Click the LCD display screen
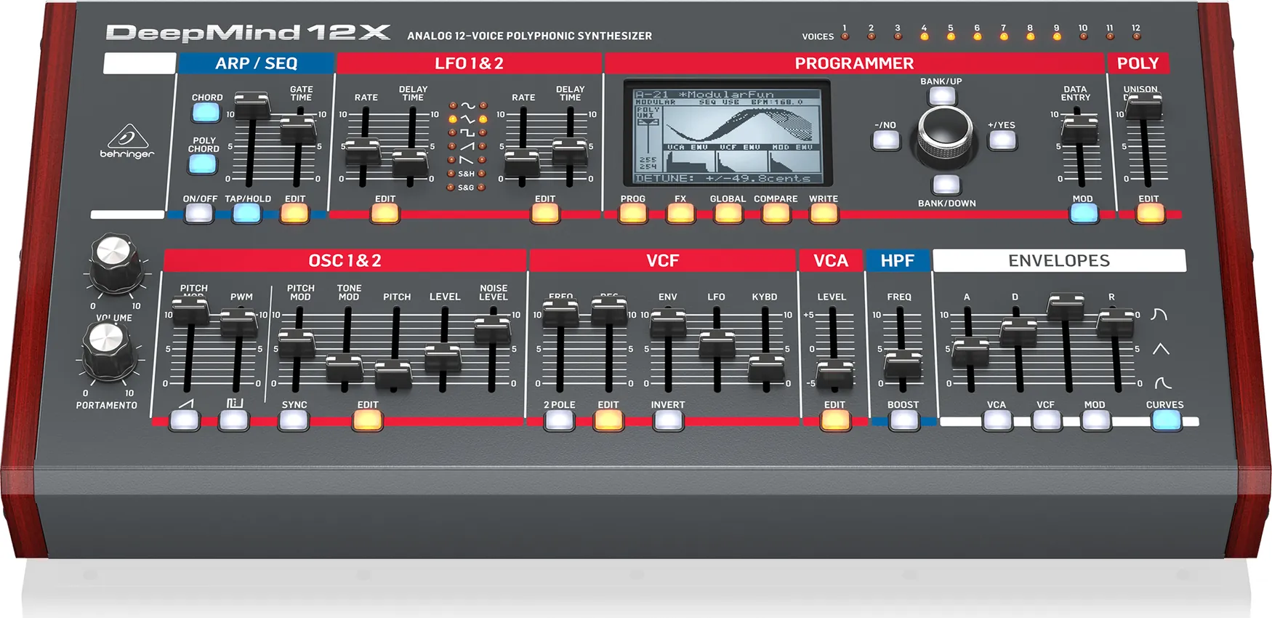 [728, 135]
